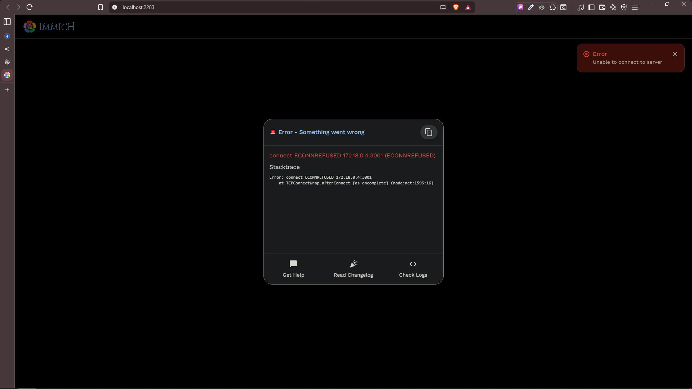Open the Brave Shields lion icon
Image resolution: width=692 pixels, height=389 pixels.
click(456, 7)
